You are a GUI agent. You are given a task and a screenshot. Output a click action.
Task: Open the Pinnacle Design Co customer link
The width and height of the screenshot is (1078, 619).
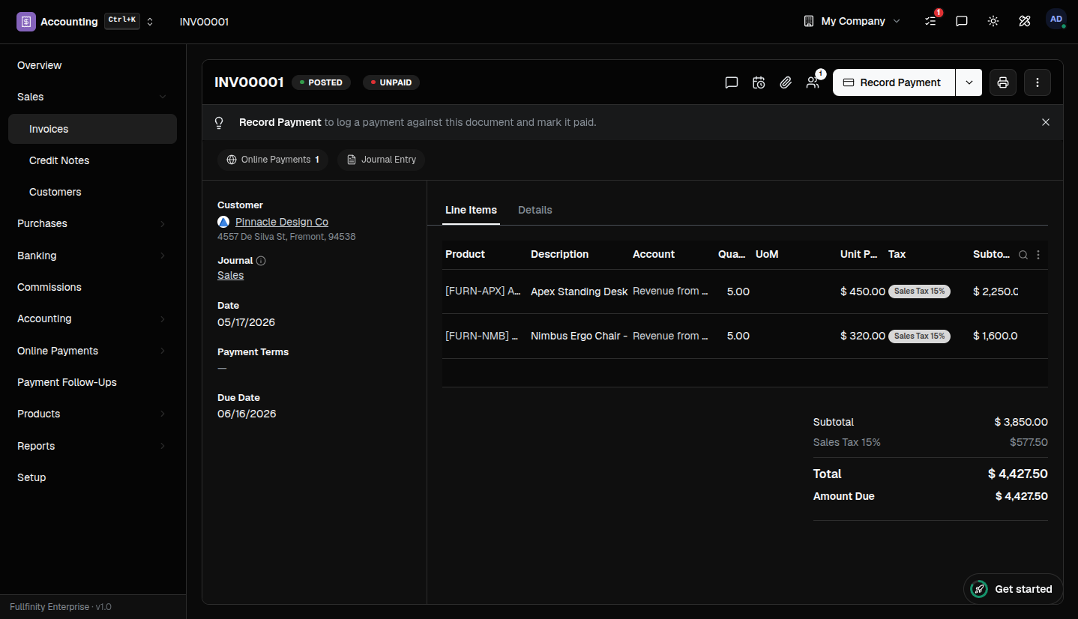coord(282,222)
